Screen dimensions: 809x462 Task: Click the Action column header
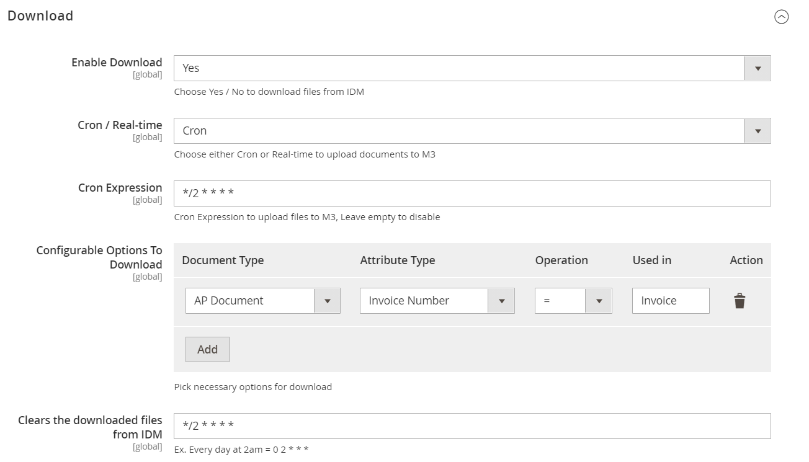[x=746, y=260]
